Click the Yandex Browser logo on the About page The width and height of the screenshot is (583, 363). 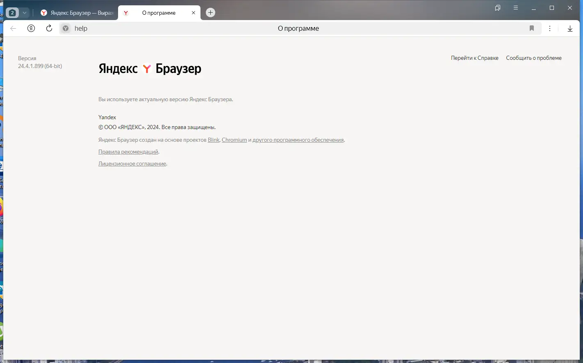pos(150,68)
